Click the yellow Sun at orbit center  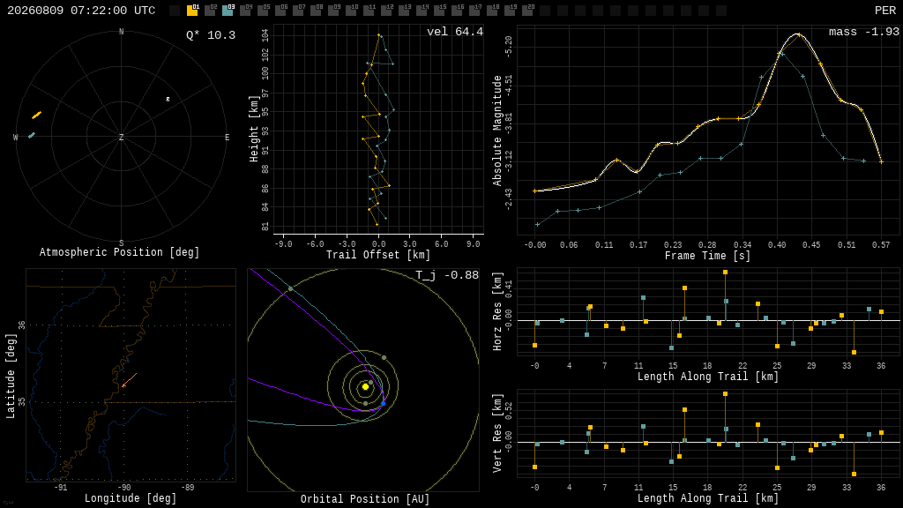tap(365, 387)
